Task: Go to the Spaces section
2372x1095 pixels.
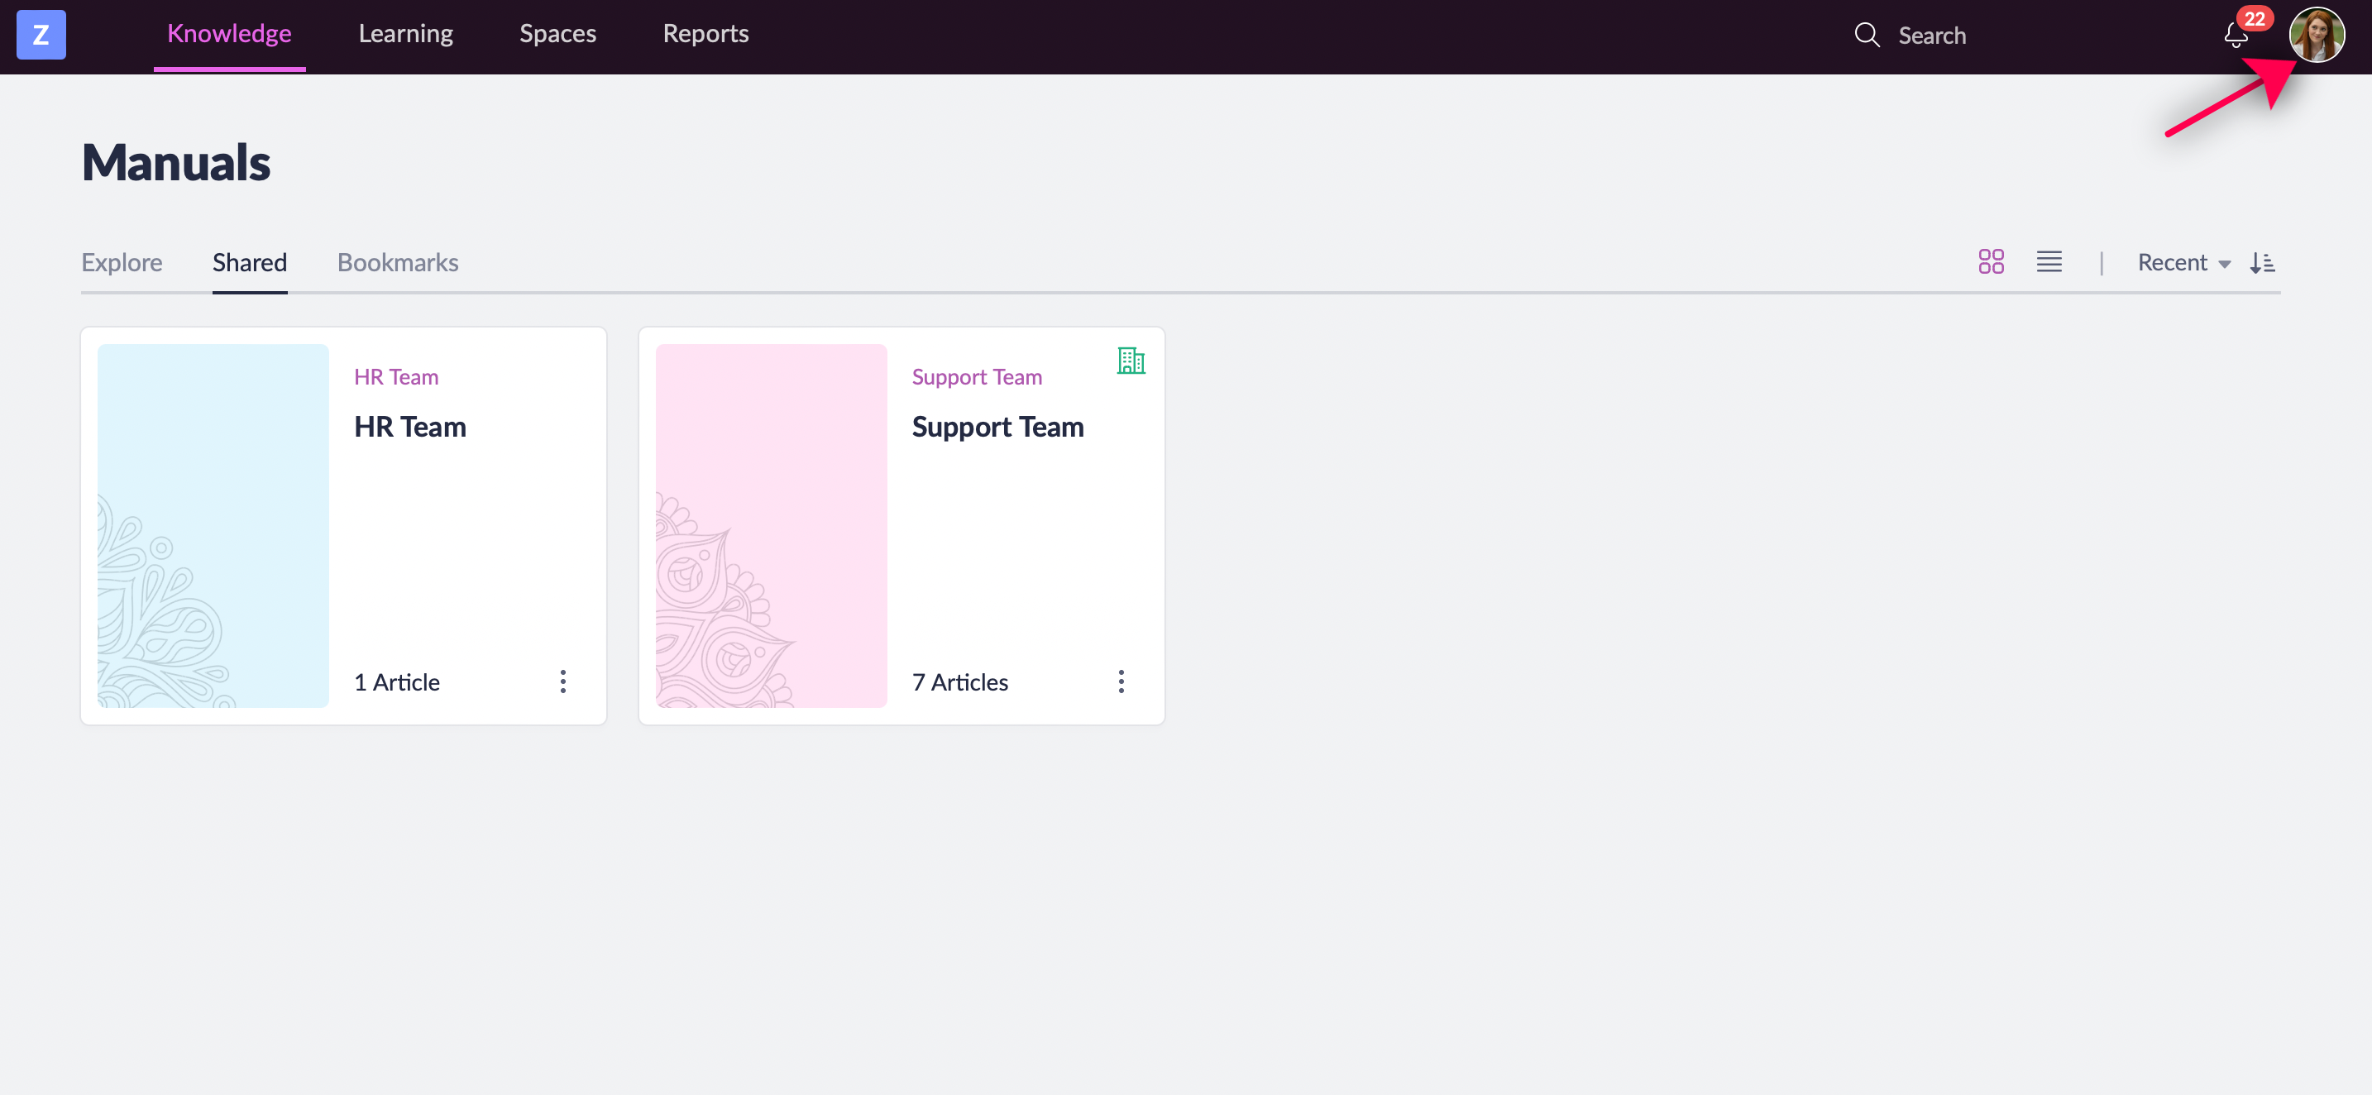Action: point(557,34)
